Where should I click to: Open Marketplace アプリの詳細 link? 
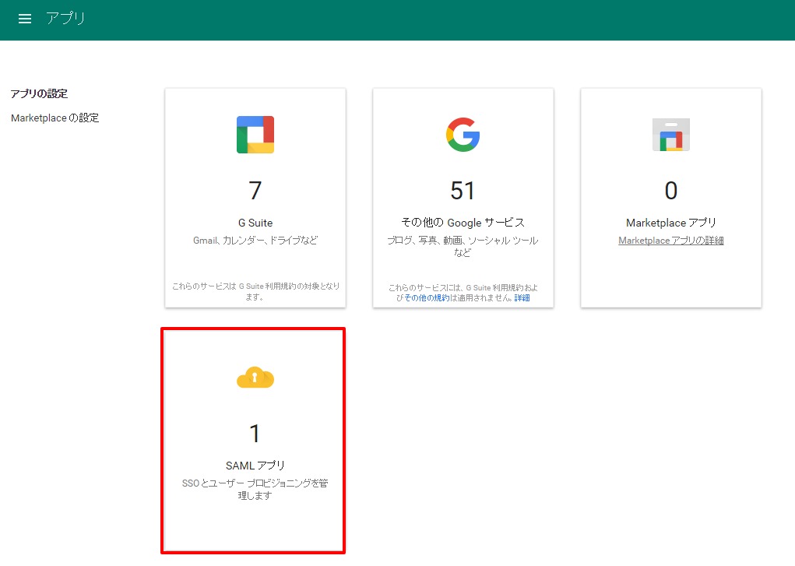pos(670,241)
